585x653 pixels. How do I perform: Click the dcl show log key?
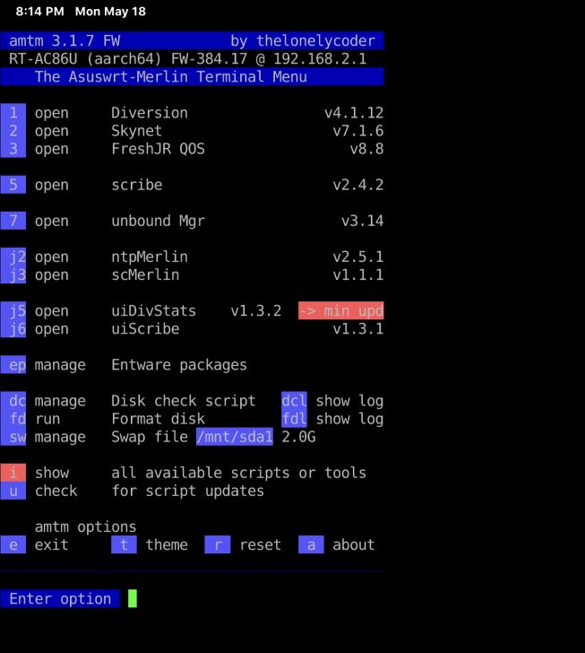pos(294,401)
